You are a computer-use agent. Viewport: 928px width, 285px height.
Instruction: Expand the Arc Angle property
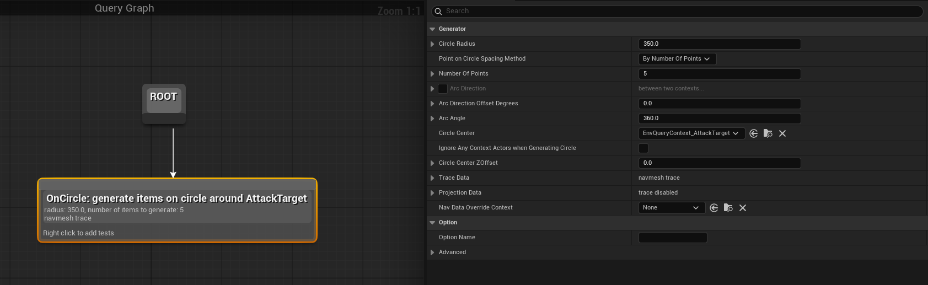point(432,119)
